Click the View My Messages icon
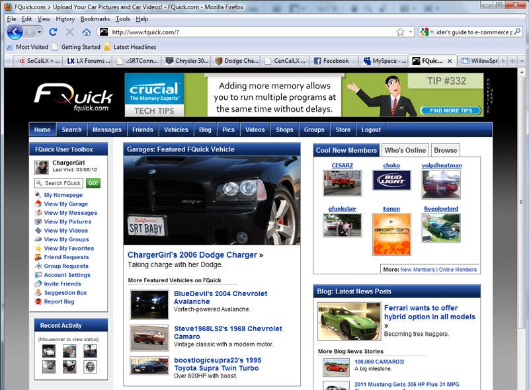The height and width of the screenshot is (390, 529). point(38,213)
